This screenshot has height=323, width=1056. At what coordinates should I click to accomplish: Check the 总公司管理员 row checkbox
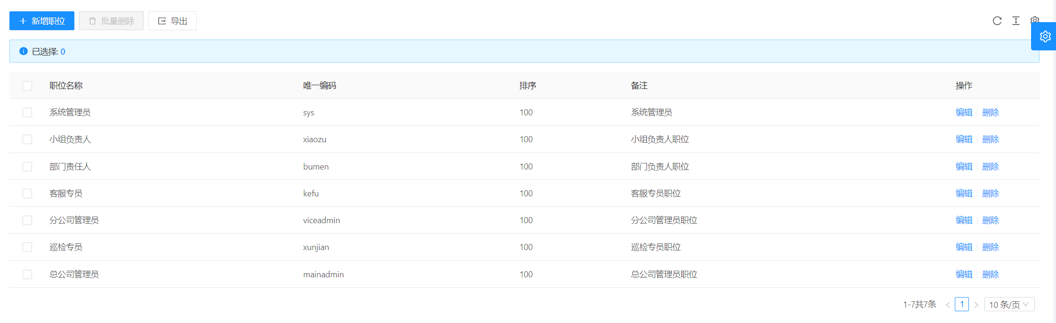point(27,274)
